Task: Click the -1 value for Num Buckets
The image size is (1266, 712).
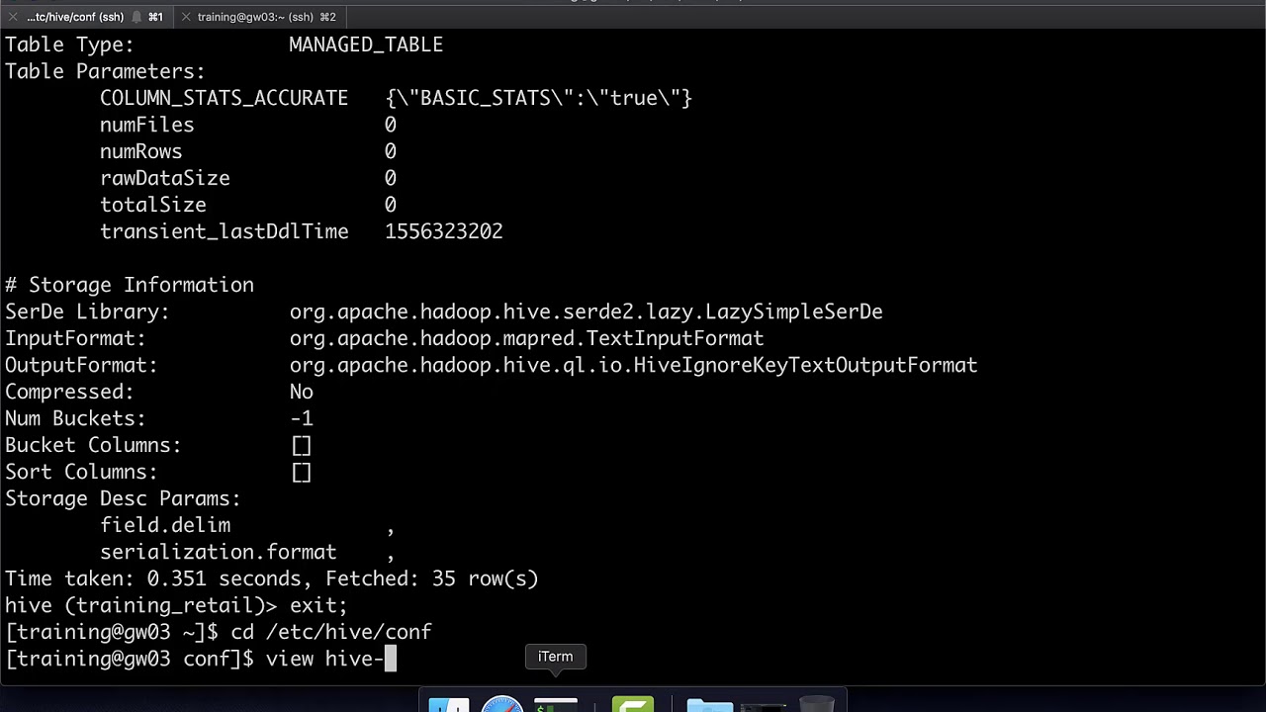Action: click(x=301, y=418)
